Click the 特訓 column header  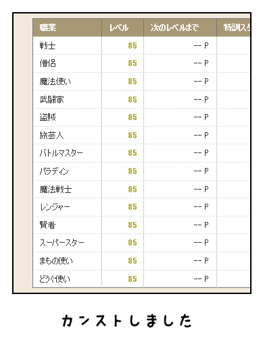(x=234, y=28)
